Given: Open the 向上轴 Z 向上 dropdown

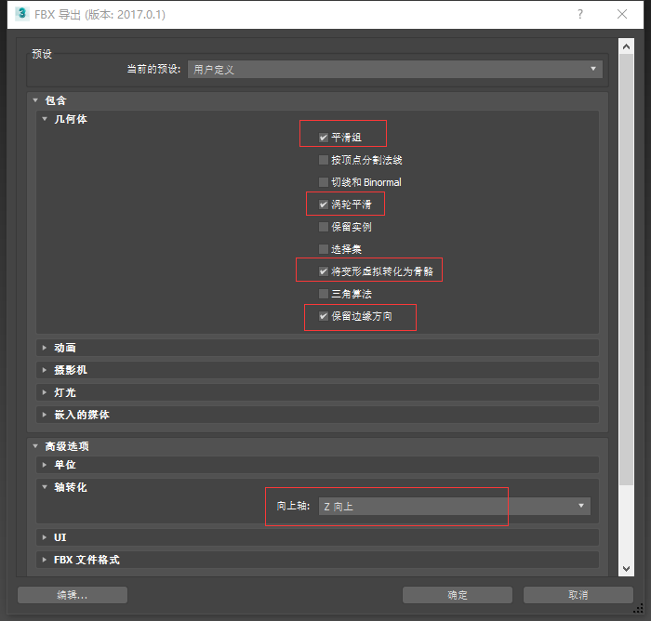Looking at the screenshot, I should tap(453, 507).
